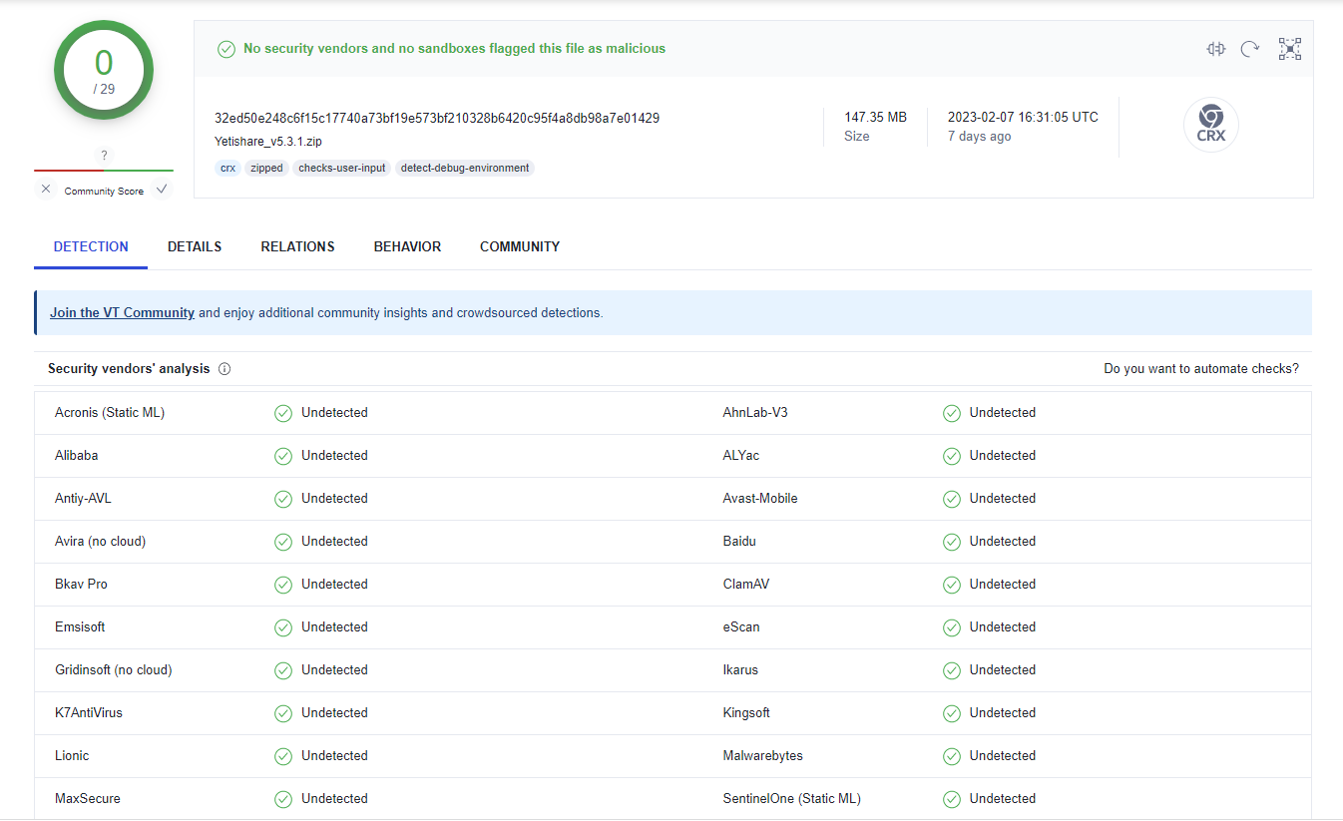Click Undetected result for Baidu
The width and height of the screenshot is (1343, 821).
pyautogui.click(x=1003, y=542)
